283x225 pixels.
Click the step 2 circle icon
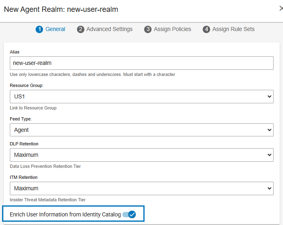[81, 29]
